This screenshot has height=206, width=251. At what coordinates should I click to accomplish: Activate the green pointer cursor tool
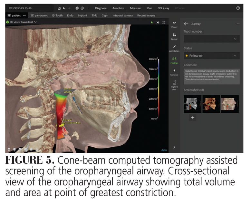[152, 22]
